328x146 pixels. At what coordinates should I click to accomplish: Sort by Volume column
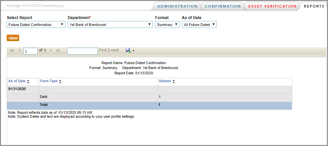(174, 81)
